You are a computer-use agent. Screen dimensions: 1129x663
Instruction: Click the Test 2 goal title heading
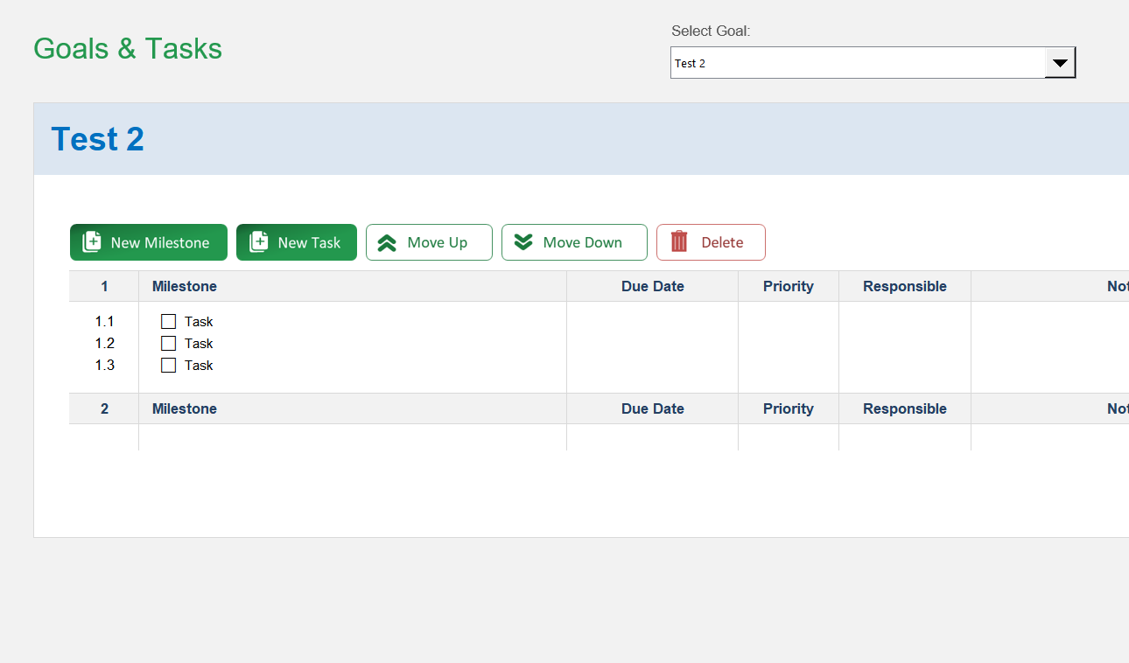(x=97, y=138)
